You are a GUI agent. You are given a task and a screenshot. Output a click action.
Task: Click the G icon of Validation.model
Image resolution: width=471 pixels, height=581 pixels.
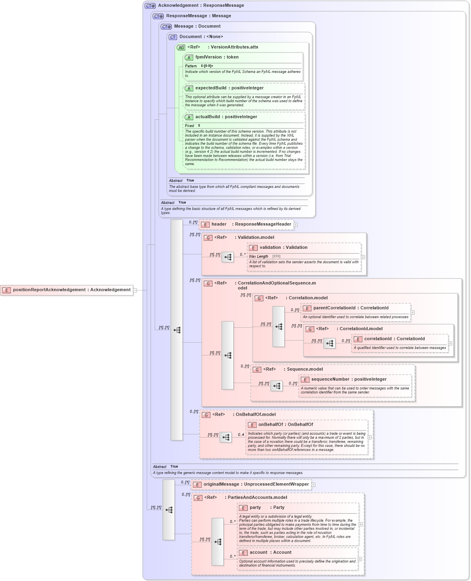click(x=208, y=238)
